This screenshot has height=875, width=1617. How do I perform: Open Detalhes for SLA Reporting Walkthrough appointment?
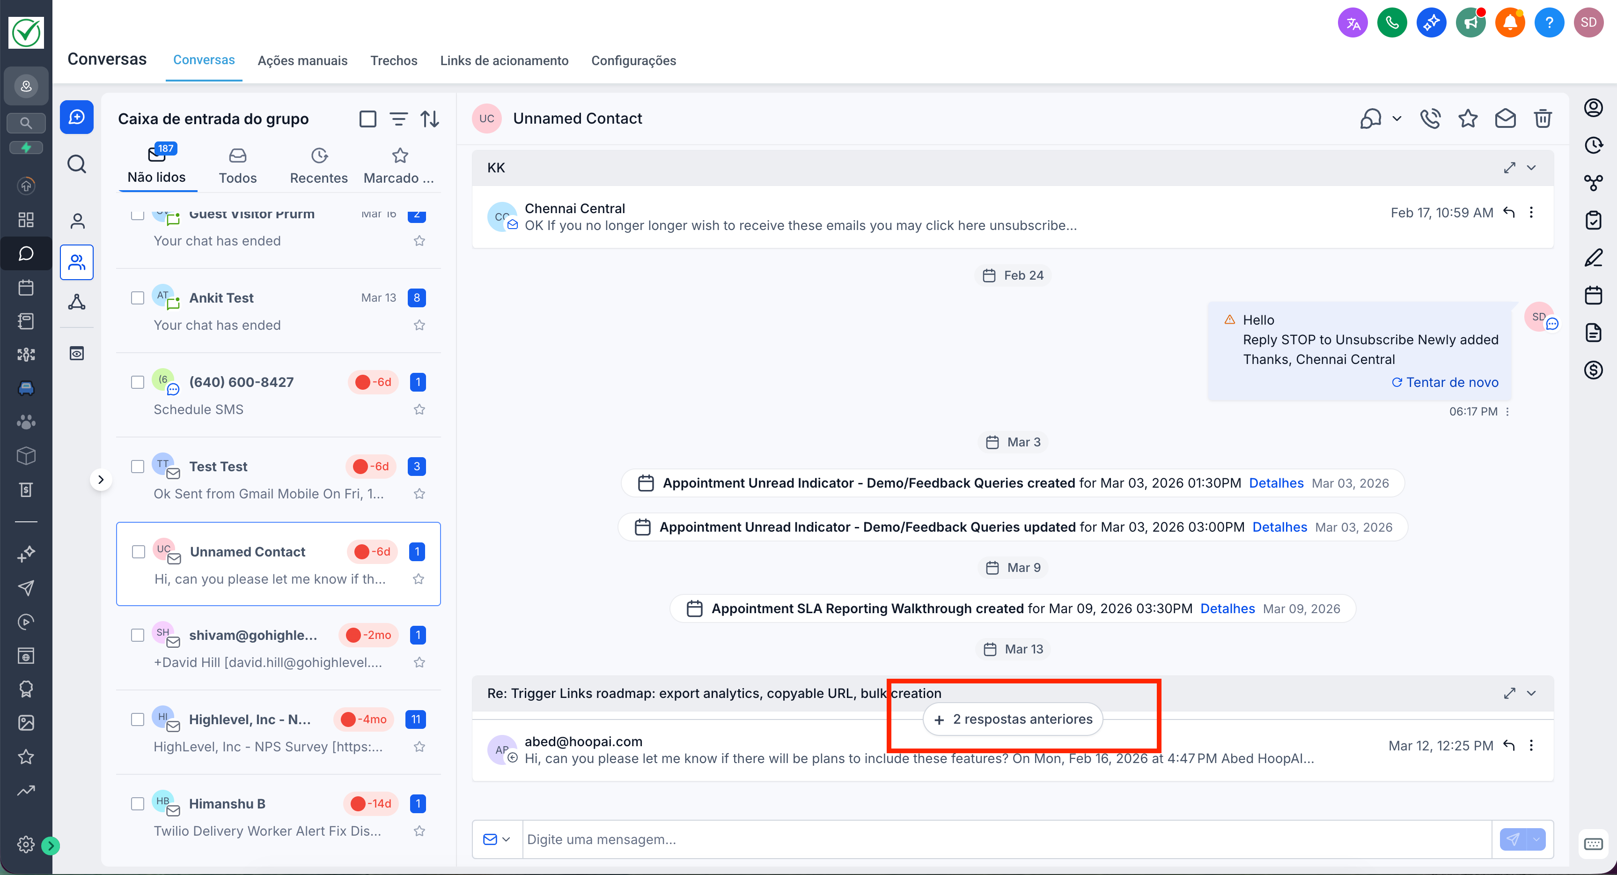[1227, 608]
